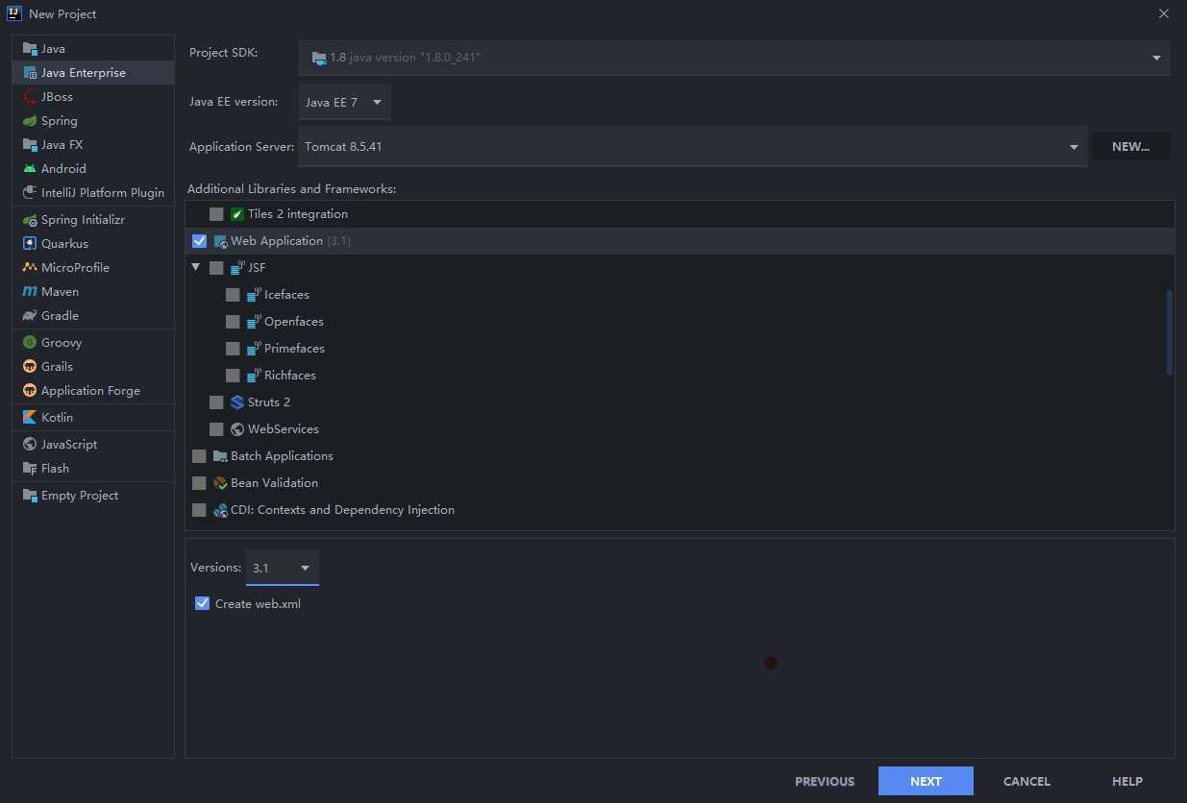Click the Java FX folder icon
The height and width of the screenshot is (803, 1187).
pyautogui.click(x=30, y=145)
